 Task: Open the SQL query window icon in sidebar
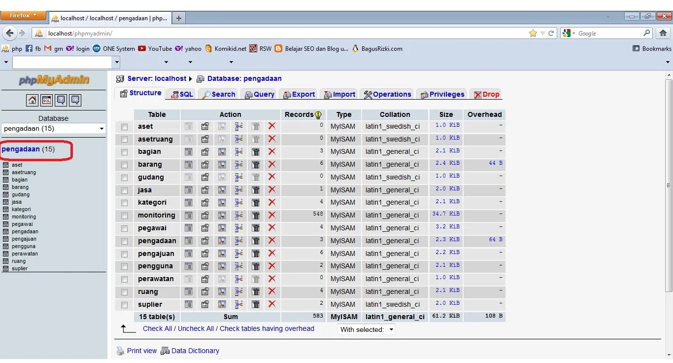(46, 100)
